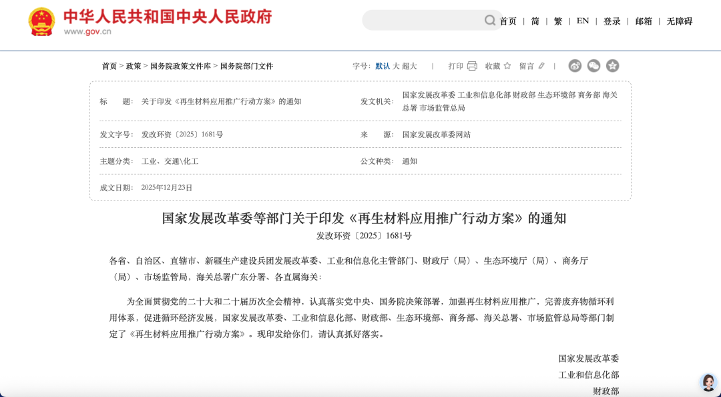
Task: Go to 首页 breadcrumb
Action: [x=109, y=66]
